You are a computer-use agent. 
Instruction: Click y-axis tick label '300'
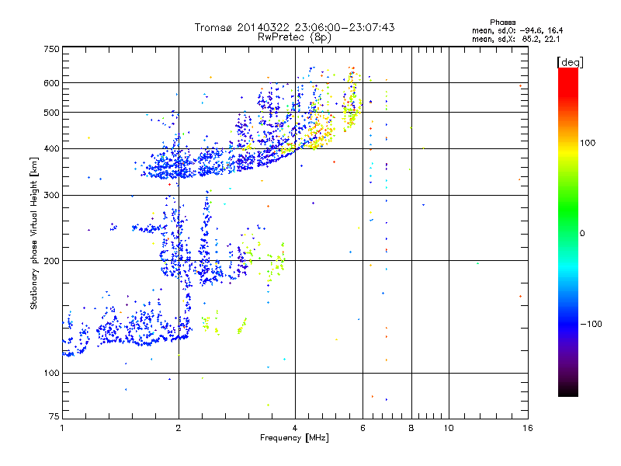click(51, 196)
